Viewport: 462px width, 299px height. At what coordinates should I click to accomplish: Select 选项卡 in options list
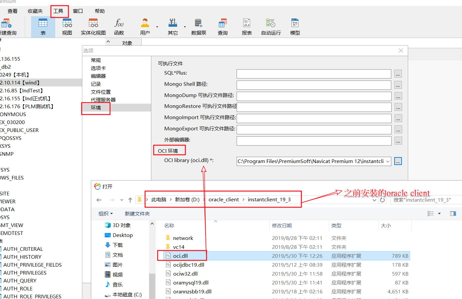(98, 68)
